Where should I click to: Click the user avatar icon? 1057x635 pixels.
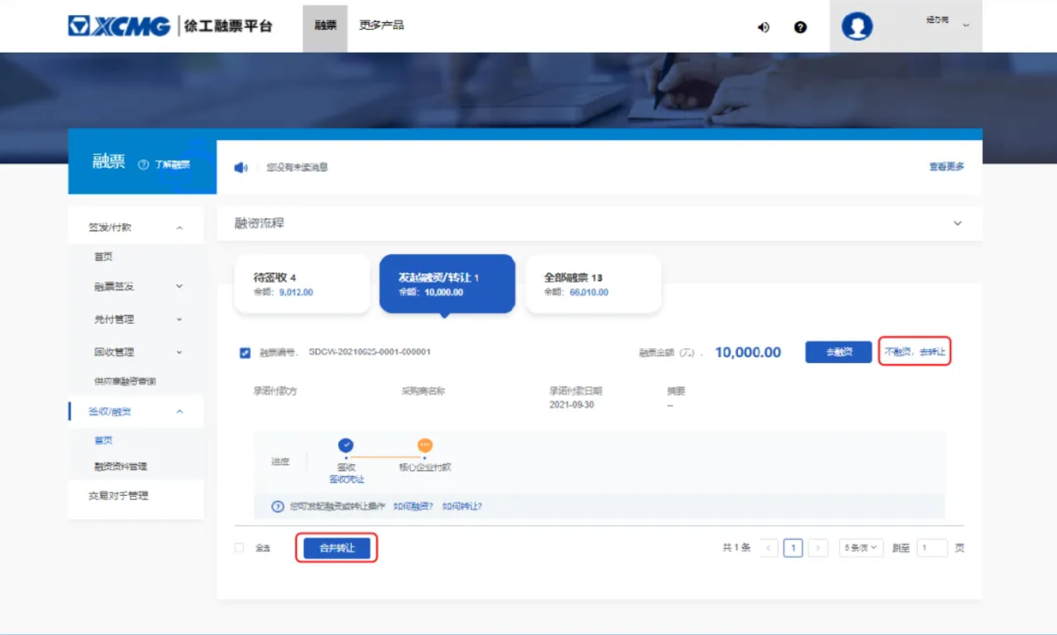coord(857,26)
